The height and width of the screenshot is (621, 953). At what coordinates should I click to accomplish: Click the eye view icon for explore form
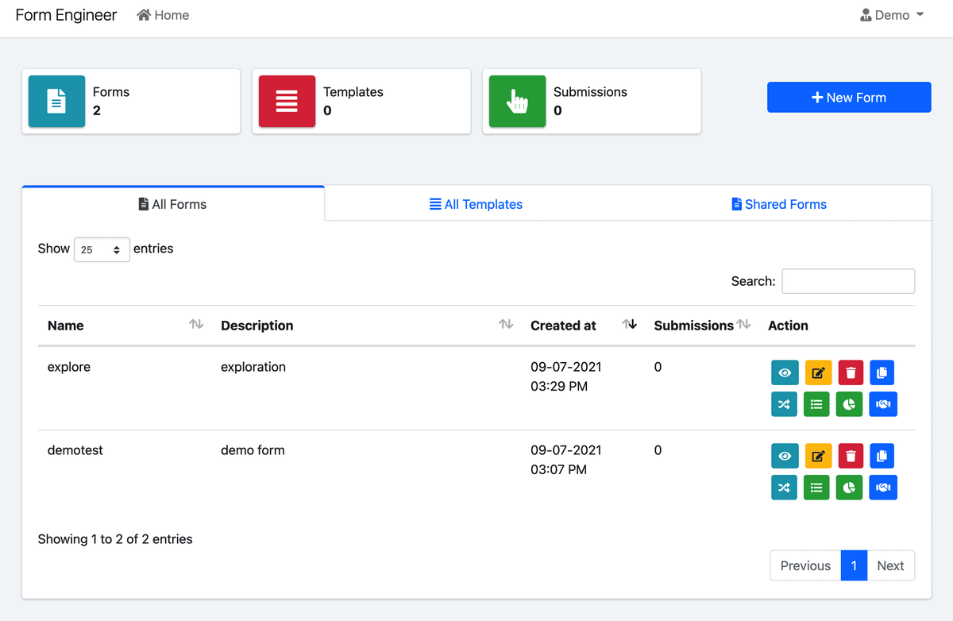pos(784,372)
